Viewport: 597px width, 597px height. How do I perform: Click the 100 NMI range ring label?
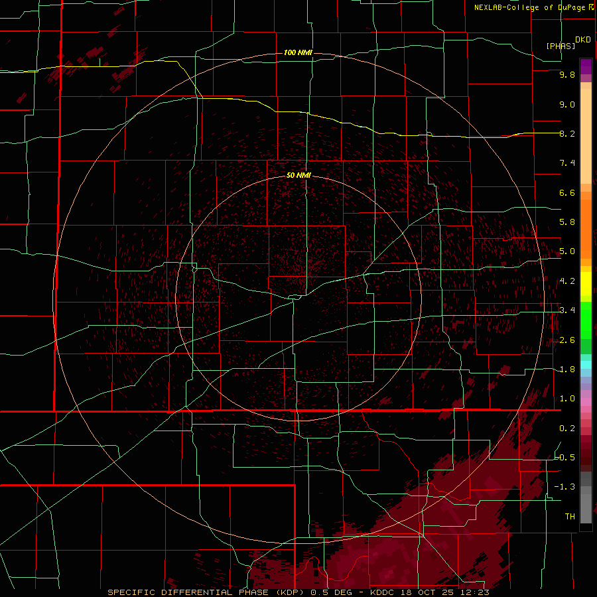(x=298, y=52)
